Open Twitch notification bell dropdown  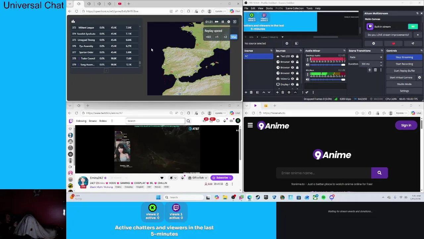pos(173,178)
